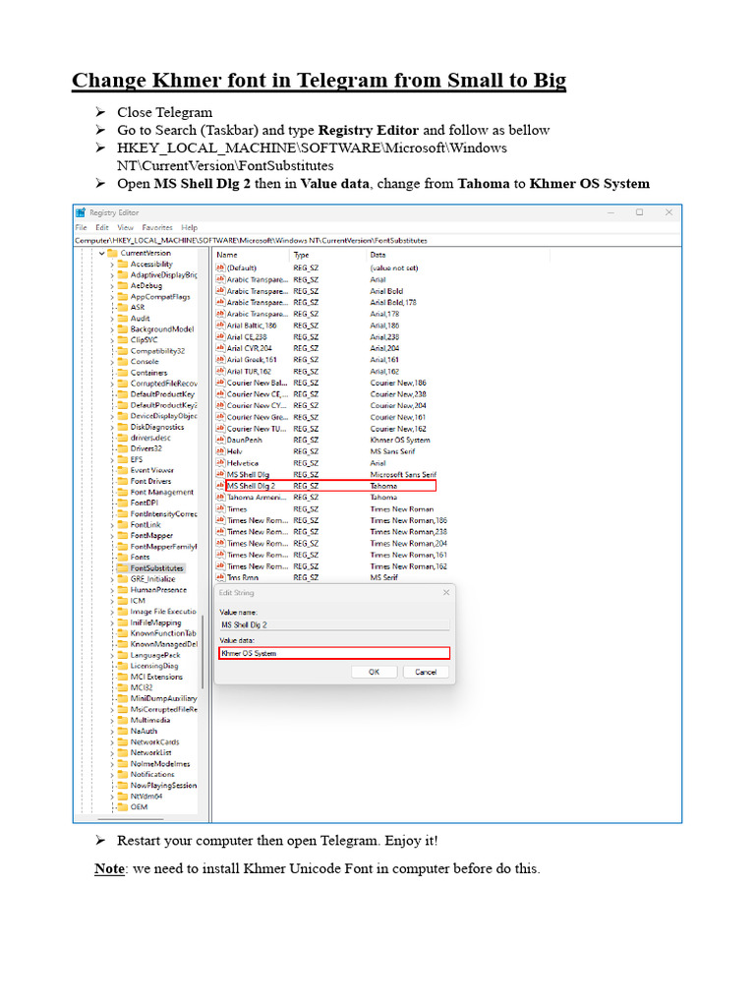The image size is (755, 1007).
Task: Click the Registry Editor title bar icon
Action: pyautogui.click(x=81, y=212)
